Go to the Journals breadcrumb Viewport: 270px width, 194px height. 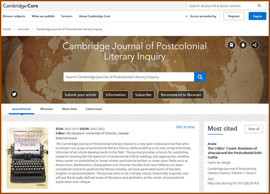tap(23, 29)
